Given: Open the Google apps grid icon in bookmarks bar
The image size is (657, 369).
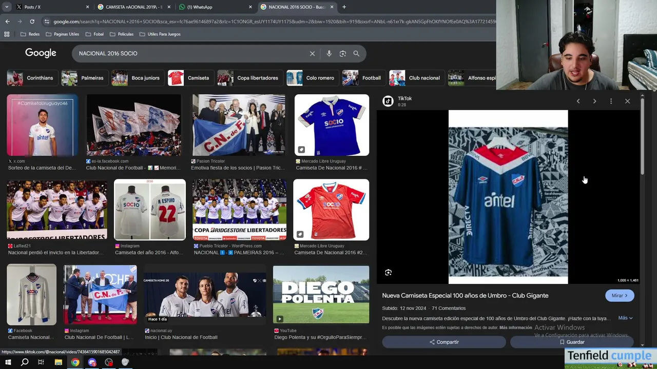Looking at the screenshot, I should [x=7, y=34].
